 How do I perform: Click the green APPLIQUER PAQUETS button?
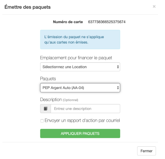(80, 134)
